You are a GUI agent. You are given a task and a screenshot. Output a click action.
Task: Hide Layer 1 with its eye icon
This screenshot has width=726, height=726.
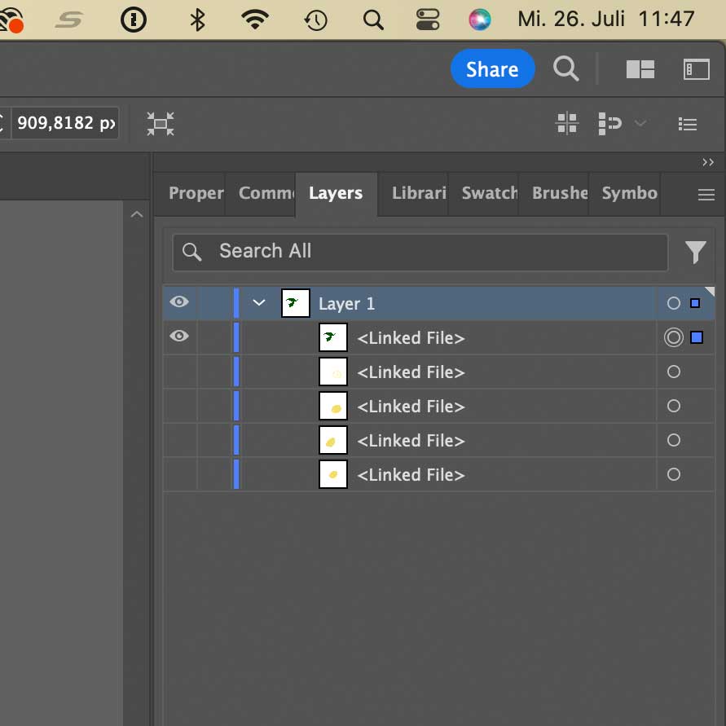pyautogui.click(x=179, y=301)
